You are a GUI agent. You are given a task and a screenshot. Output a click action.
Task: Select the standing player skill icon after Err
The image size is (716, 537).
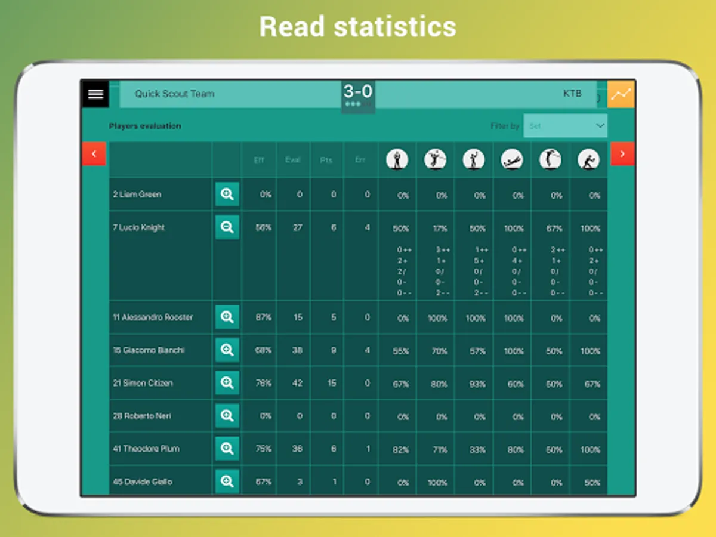tap(397, 159)
